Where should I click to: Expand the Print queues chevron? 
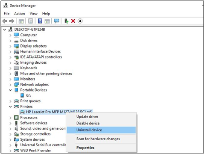click(10, 101)
